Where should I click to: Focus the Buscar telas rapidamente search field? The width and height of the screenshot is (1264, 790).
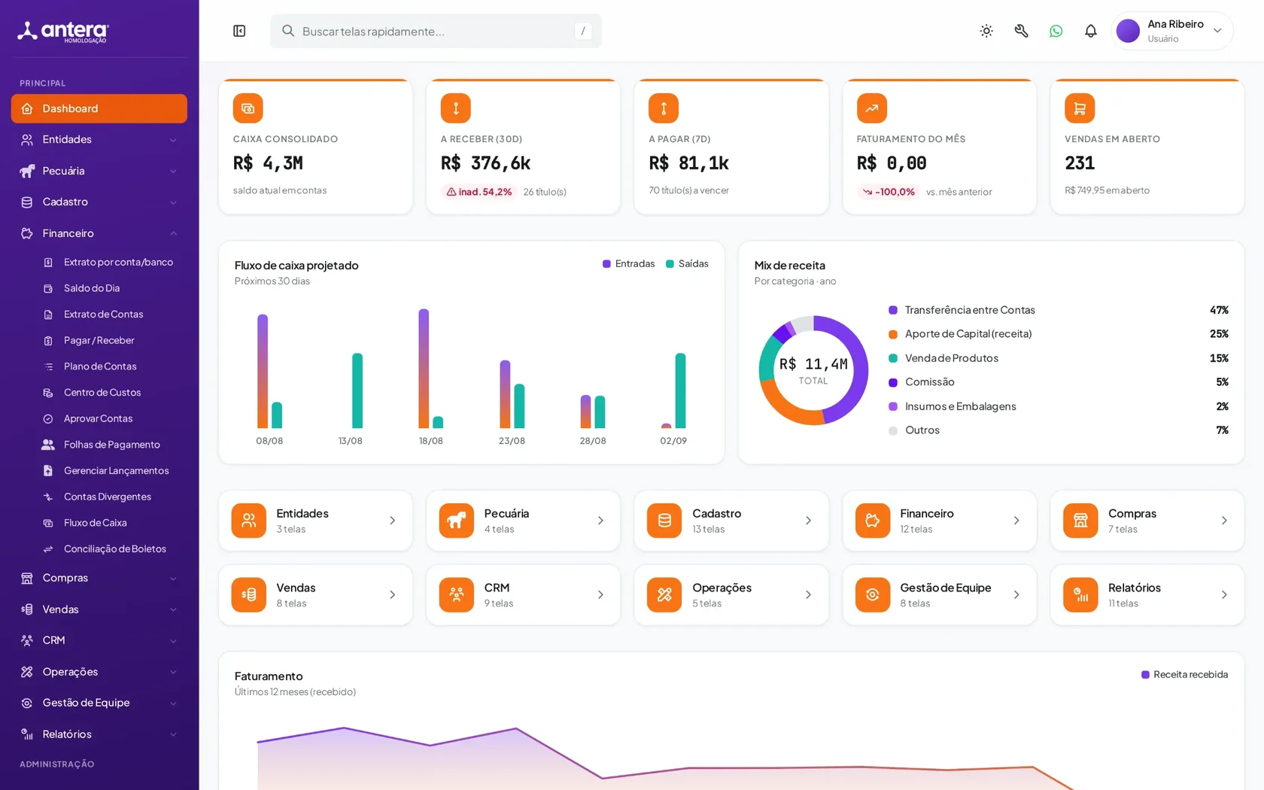436,31
